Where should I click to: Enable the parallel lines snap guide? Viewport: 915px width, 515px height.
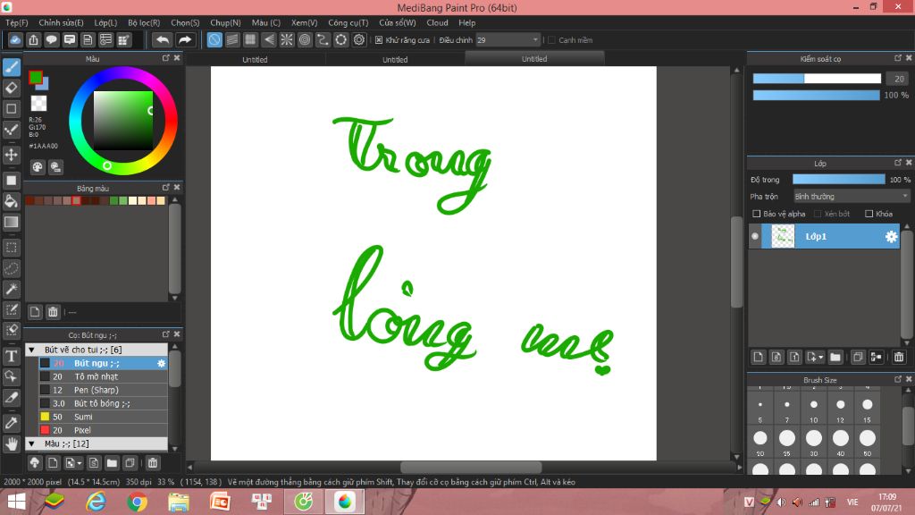[x=232, y=39]
